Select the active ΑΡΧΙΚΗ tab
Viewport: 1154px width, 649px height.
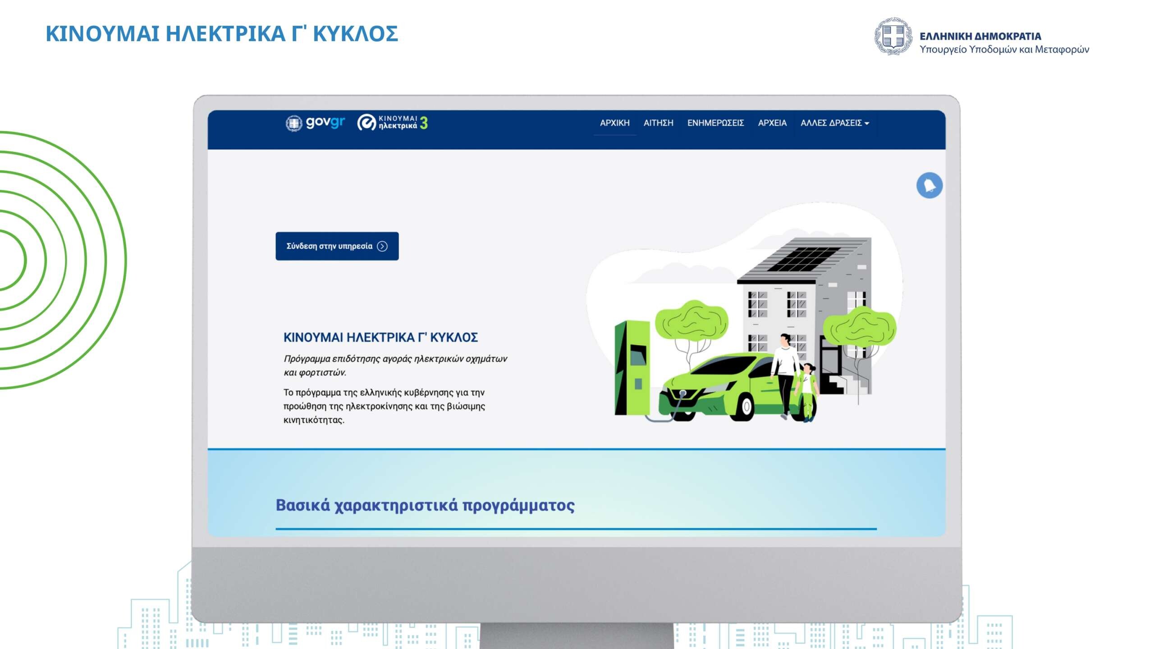(x=615, y=123)
